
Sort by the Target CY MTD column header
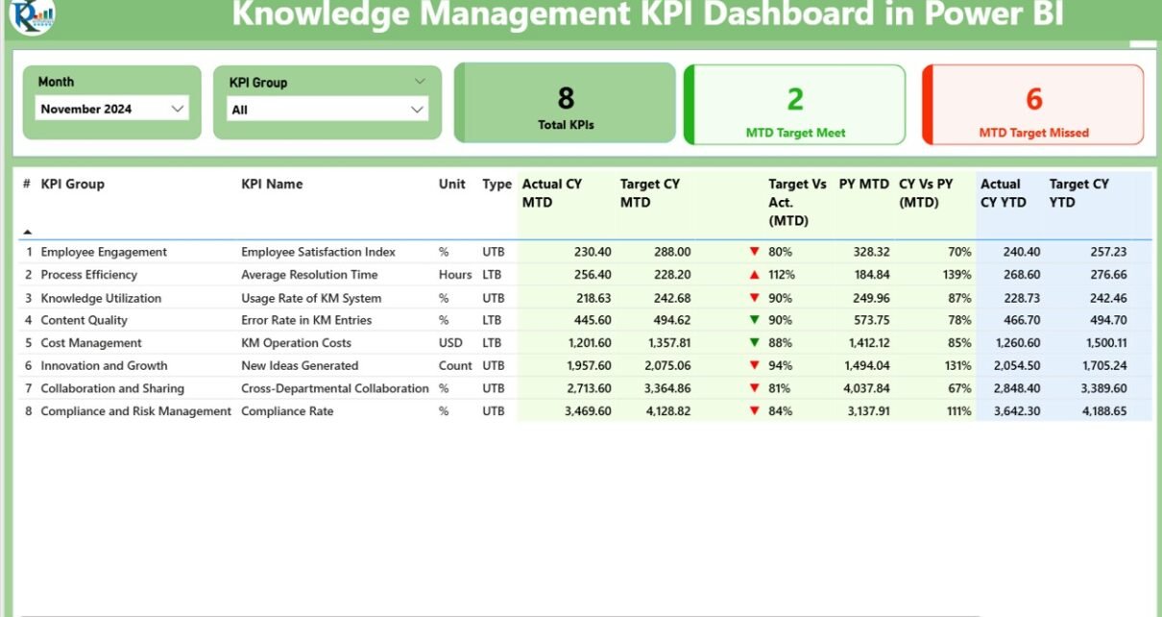click(x=650, y=193)
